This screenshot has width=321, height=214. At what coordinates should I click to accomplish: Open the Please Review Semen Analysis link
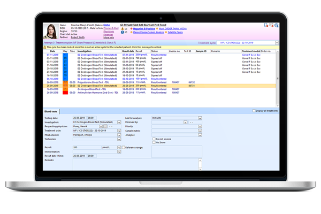(148, 32)
